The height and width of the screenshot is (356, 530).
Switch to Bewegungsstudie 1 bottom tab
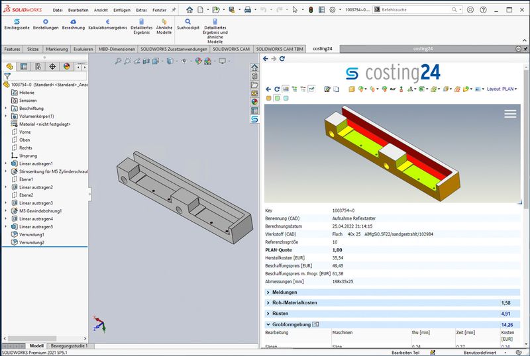(69, 346)
